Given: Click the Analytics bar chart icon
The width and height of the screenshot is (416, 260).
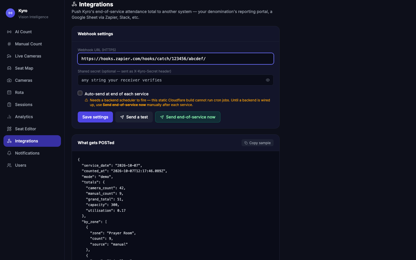Looking at the screenshot, I should click(9, 117).
